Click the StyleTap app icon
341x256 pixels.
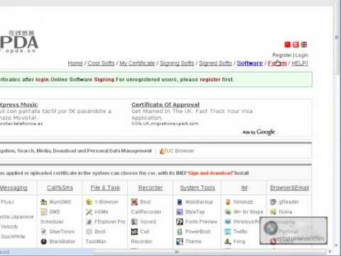coord(180,212)
